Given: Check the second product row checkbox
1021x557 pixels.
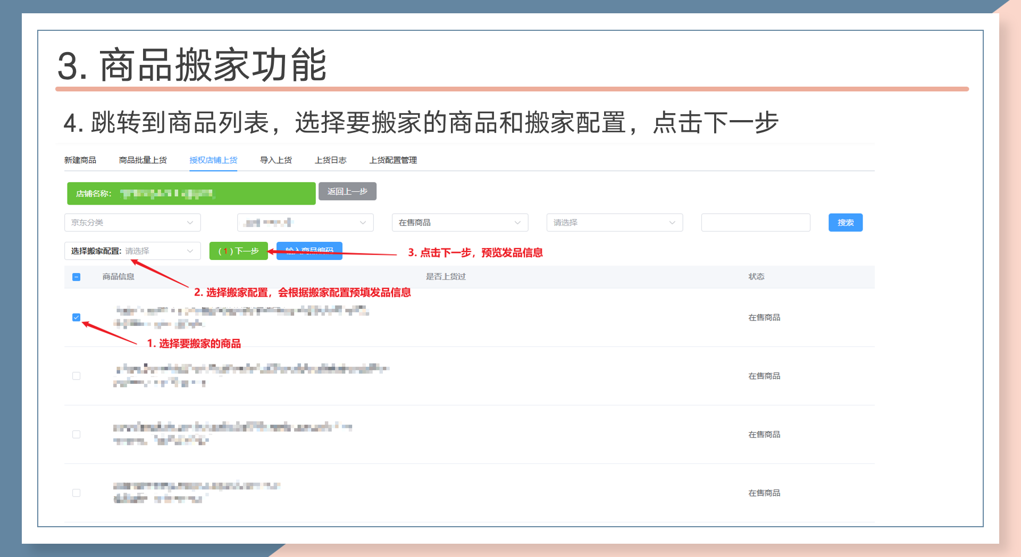Looking at the screenshot, I should click(x=77, y=376).
